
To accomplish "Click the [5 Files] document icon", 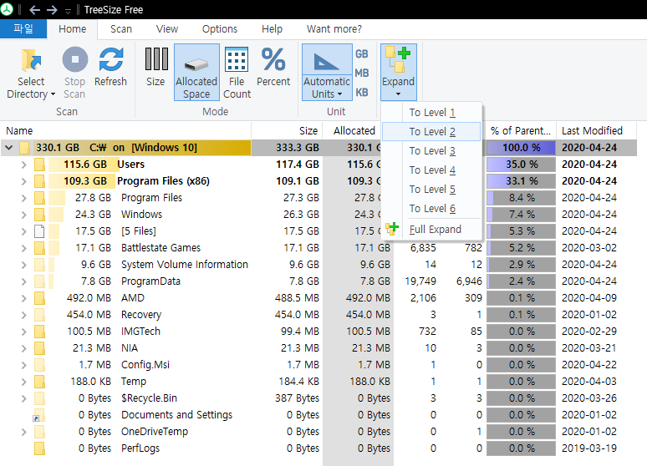I will pyautogui.click(x=39, y=231).
